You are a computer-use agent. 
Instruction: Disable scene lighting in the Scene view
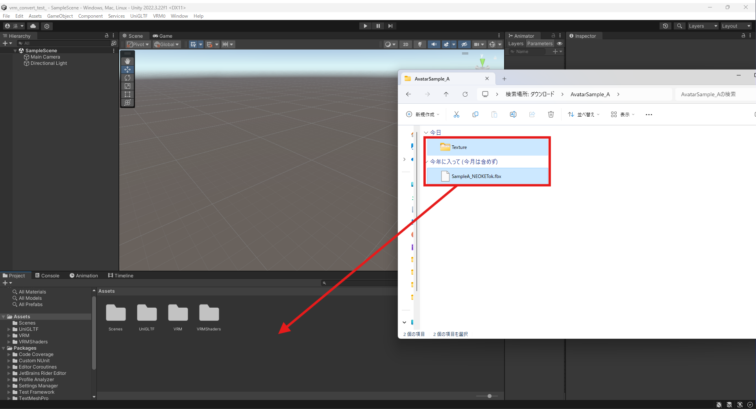click(420, 44)
